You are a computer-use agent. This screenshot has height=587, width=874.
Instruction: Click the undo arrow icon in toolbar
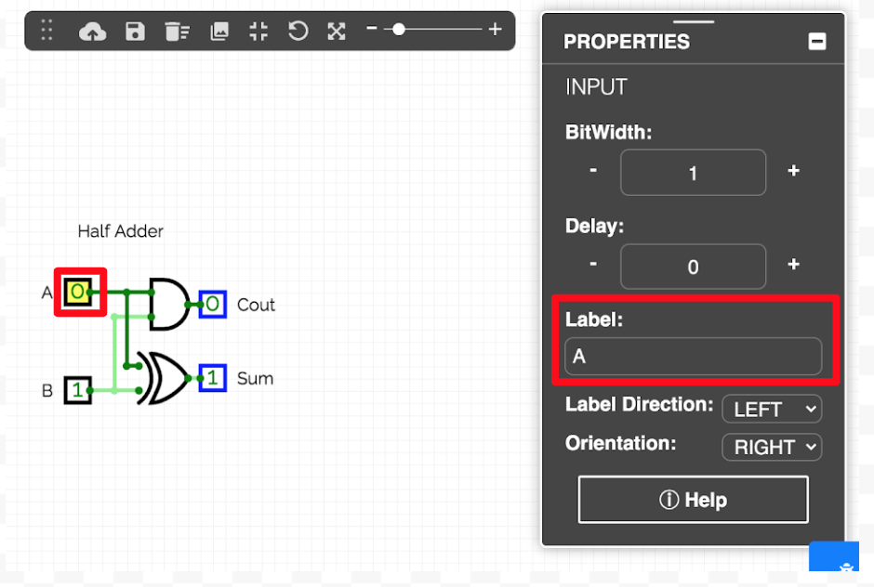point(298,32)
